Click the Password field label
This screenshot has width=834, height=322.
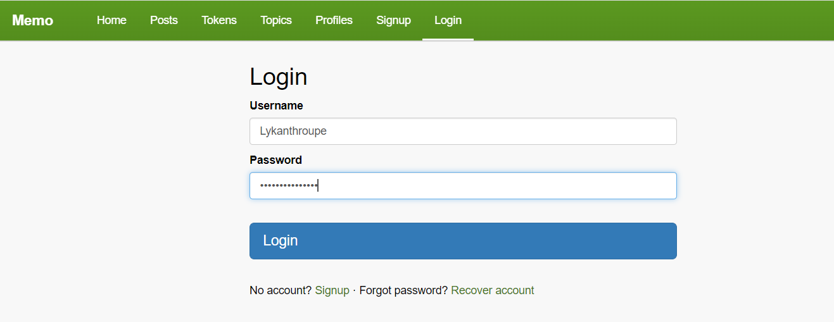(275, 160)
